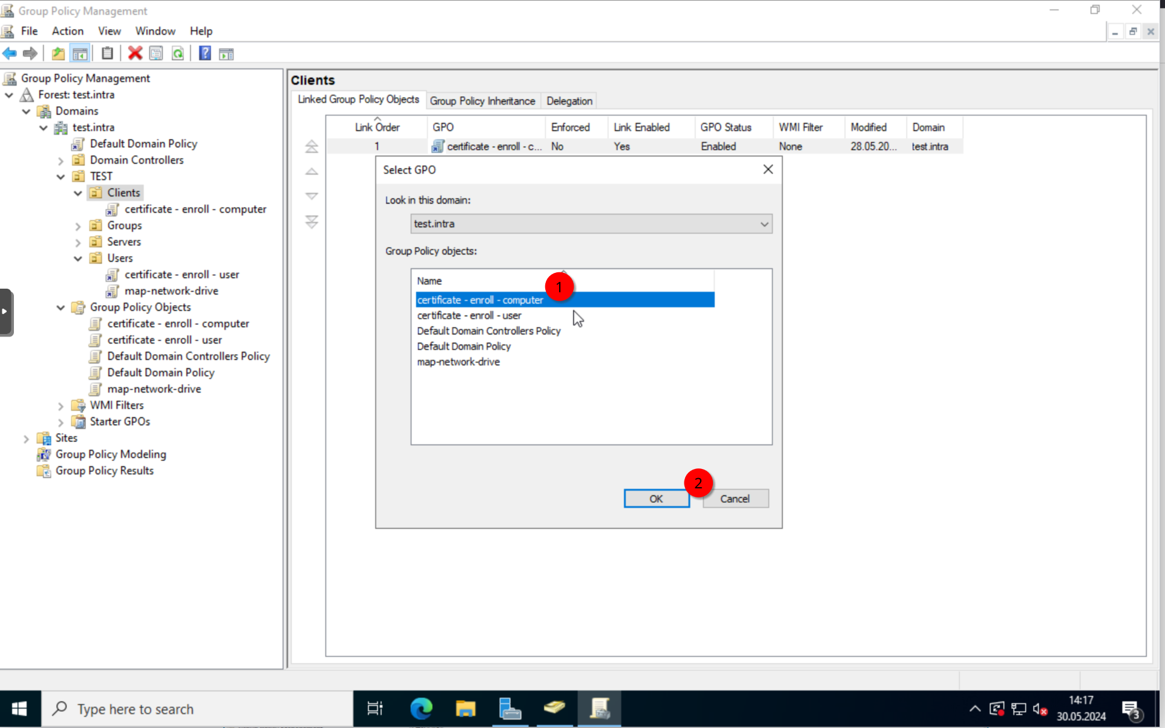
Task: Click the blue Help toolbar icon
Action: 205,54
